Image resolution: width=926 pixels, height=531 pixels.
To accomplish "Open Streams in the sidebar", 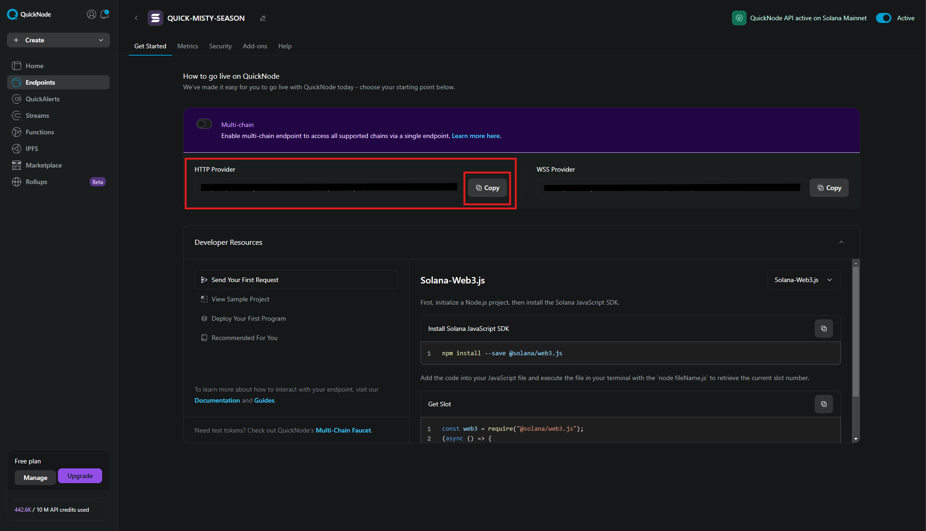I will point(58,115).
